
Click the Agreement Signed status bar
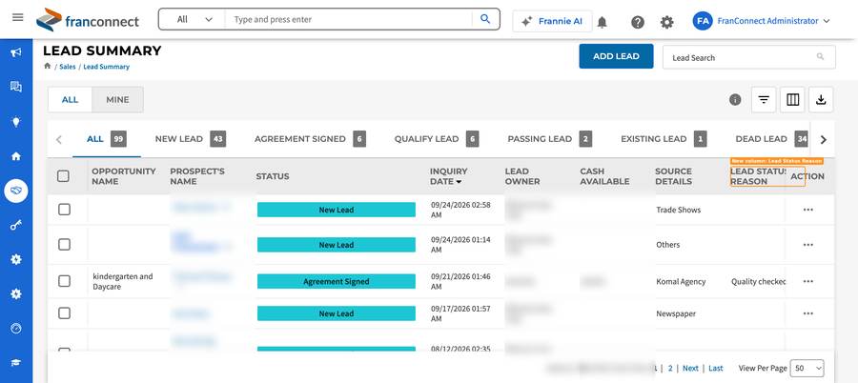[336, 281]
